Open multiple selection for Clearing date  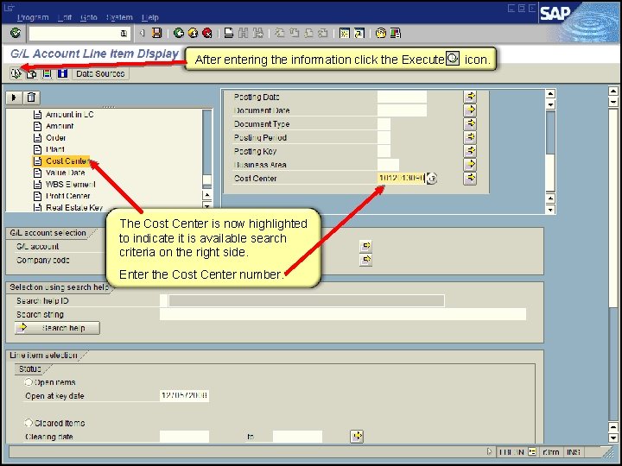(x=357, y=437)
